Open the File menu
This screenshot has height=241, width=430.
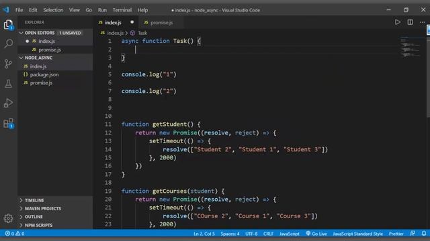click(19, 10)
